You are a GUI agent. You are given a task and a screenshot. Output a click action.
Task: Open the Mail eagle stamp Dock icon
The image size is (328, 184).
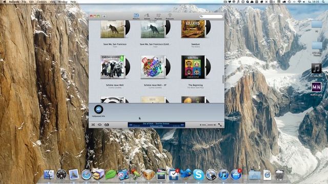coord(74,174)
